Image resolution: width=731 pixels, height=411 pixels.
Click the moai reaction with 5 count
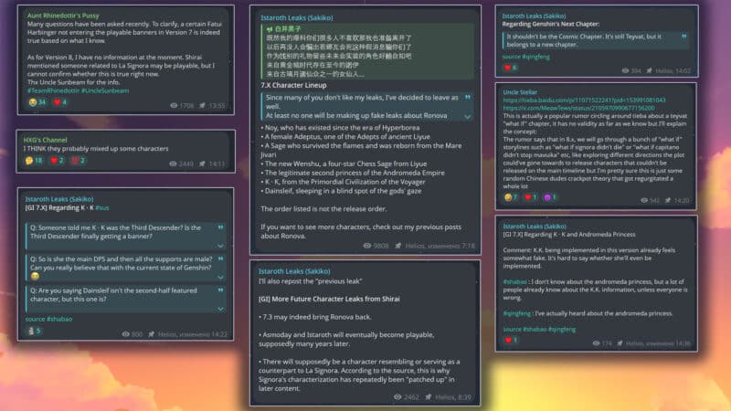34,331
